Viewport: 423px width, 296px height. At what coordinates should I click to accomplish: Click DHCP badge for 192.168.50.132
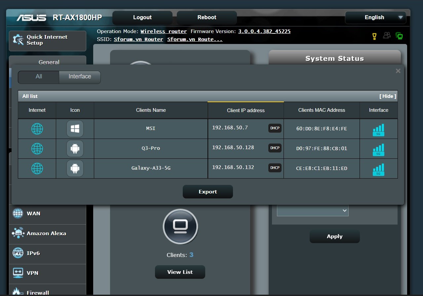[275, 168]
